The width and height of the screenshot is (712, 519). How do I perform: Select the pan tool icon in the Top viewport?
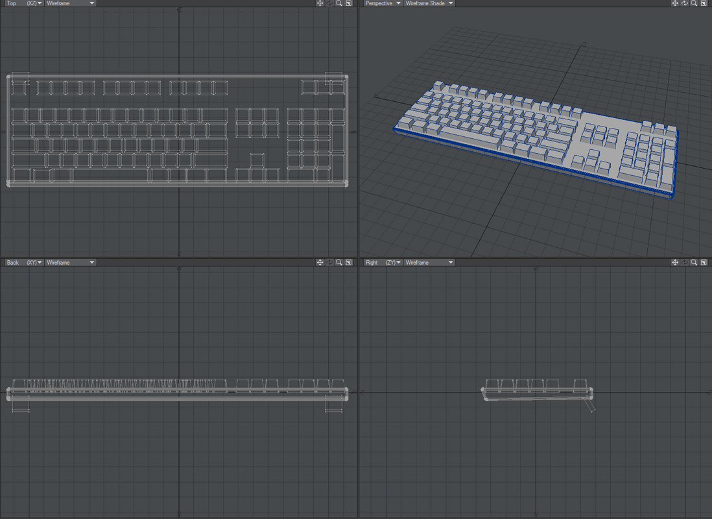(x=320, y=3)
